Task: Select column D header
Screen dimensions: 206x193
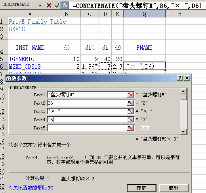Action: pos(105,14)
